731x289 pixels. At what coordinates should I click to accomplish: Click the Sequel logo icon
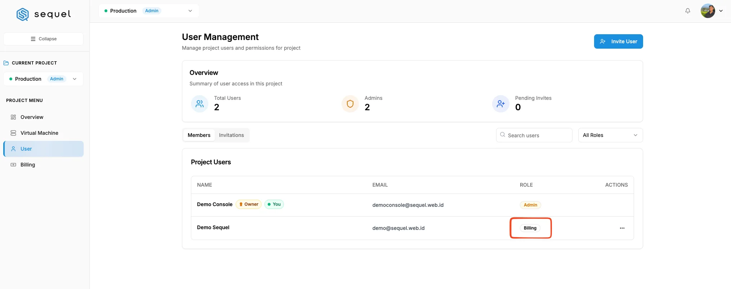click(x=23, y=14)
